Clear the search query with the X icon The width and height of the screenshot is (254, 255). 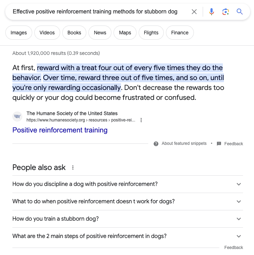point(194,12)
